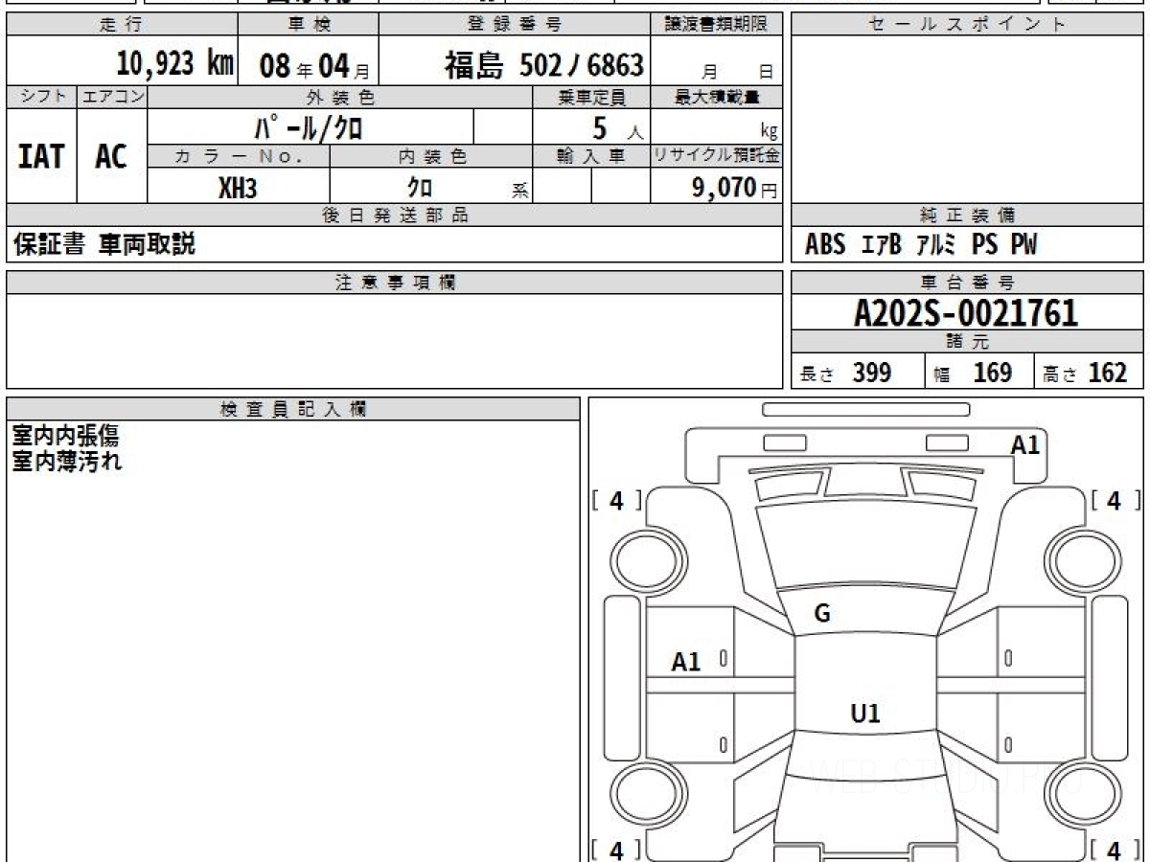Click the 車台番号 header
Screen dimensions: 1150x862
click(967, 283)
